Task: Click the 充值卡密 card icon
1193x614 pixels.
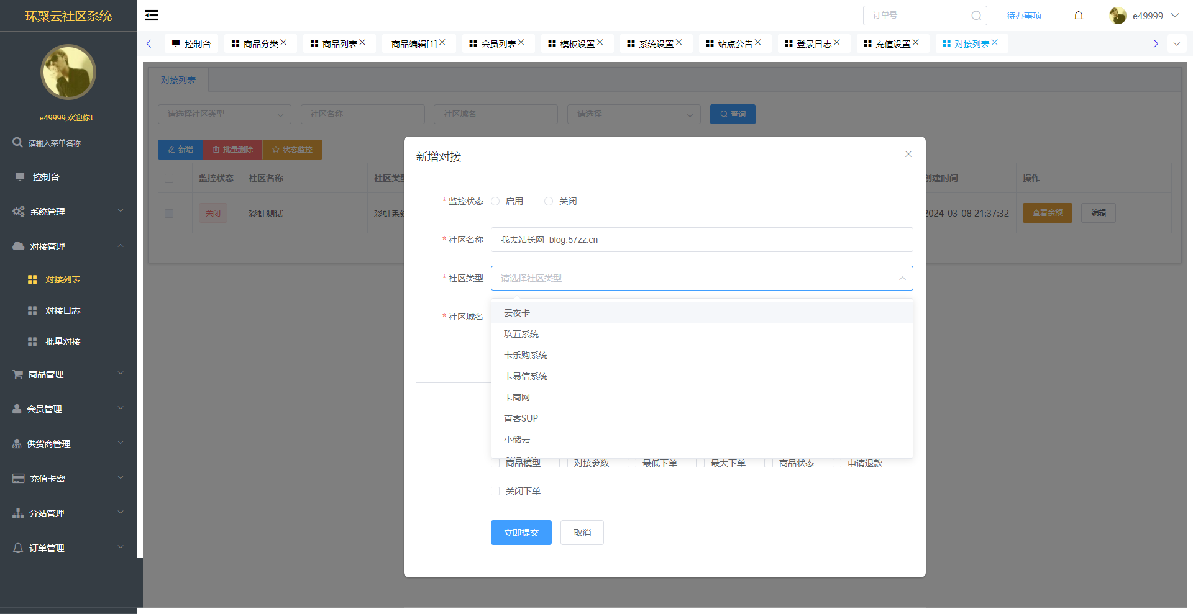Action: [x=19, y=479]
